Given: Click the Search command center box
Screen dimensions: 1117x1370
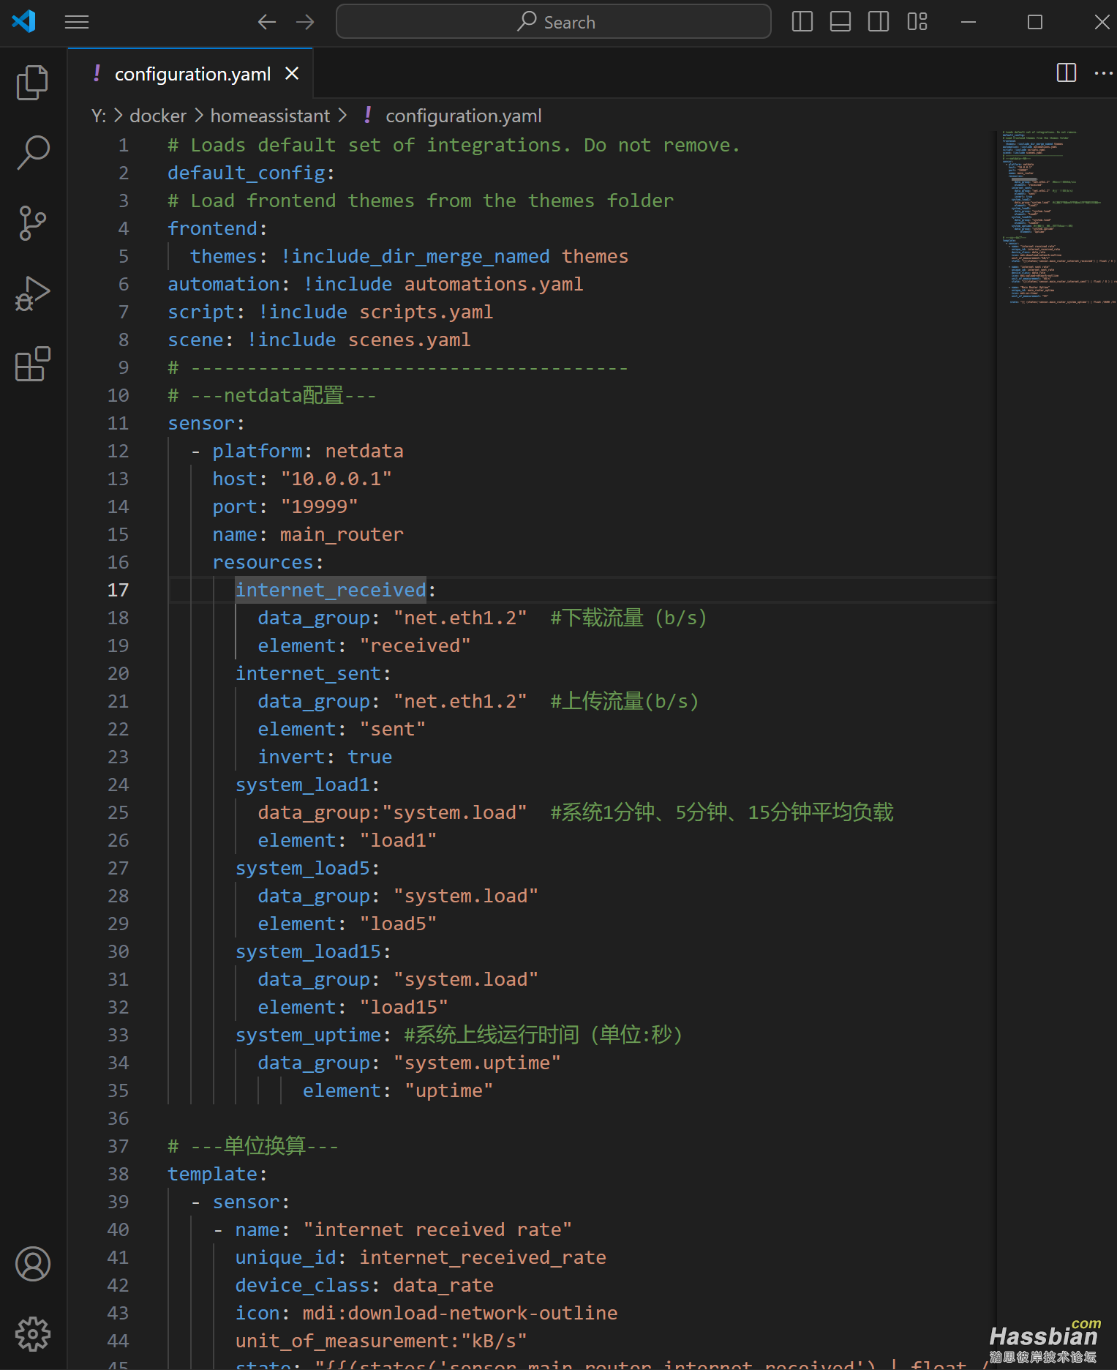Looking at the screenshot, I should pyautogui.click(x=554, y=22).
